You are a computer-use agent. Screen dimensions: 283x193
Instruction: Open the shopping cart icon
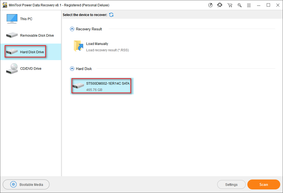coord(230,5)
